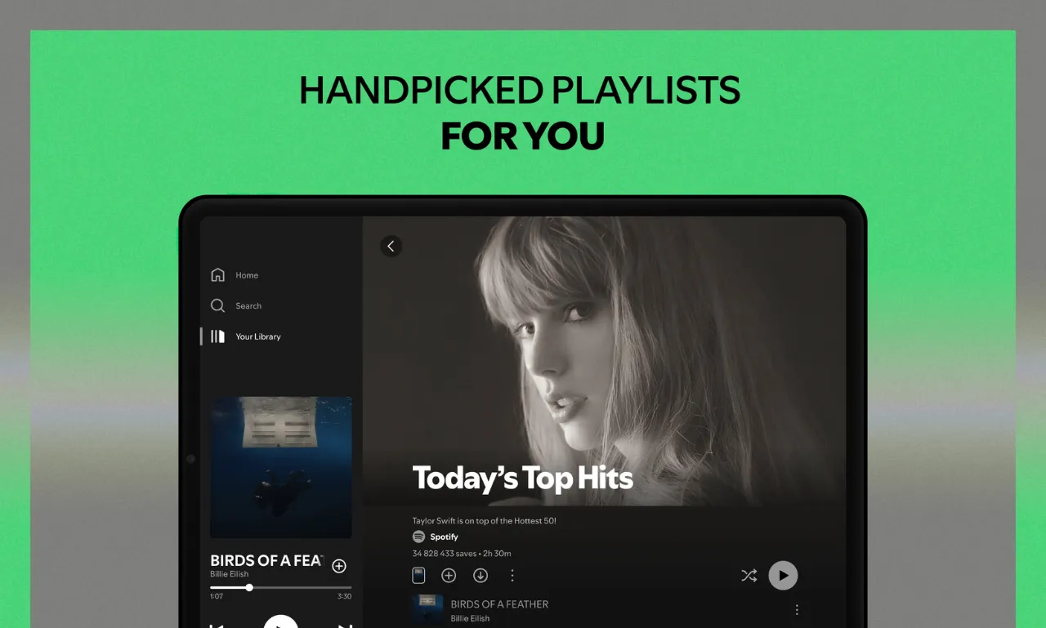This screenshot has height=628, width=1046.
Task: Open playlist more options menu
Action: pyautogui.click(x=512, y=576)
